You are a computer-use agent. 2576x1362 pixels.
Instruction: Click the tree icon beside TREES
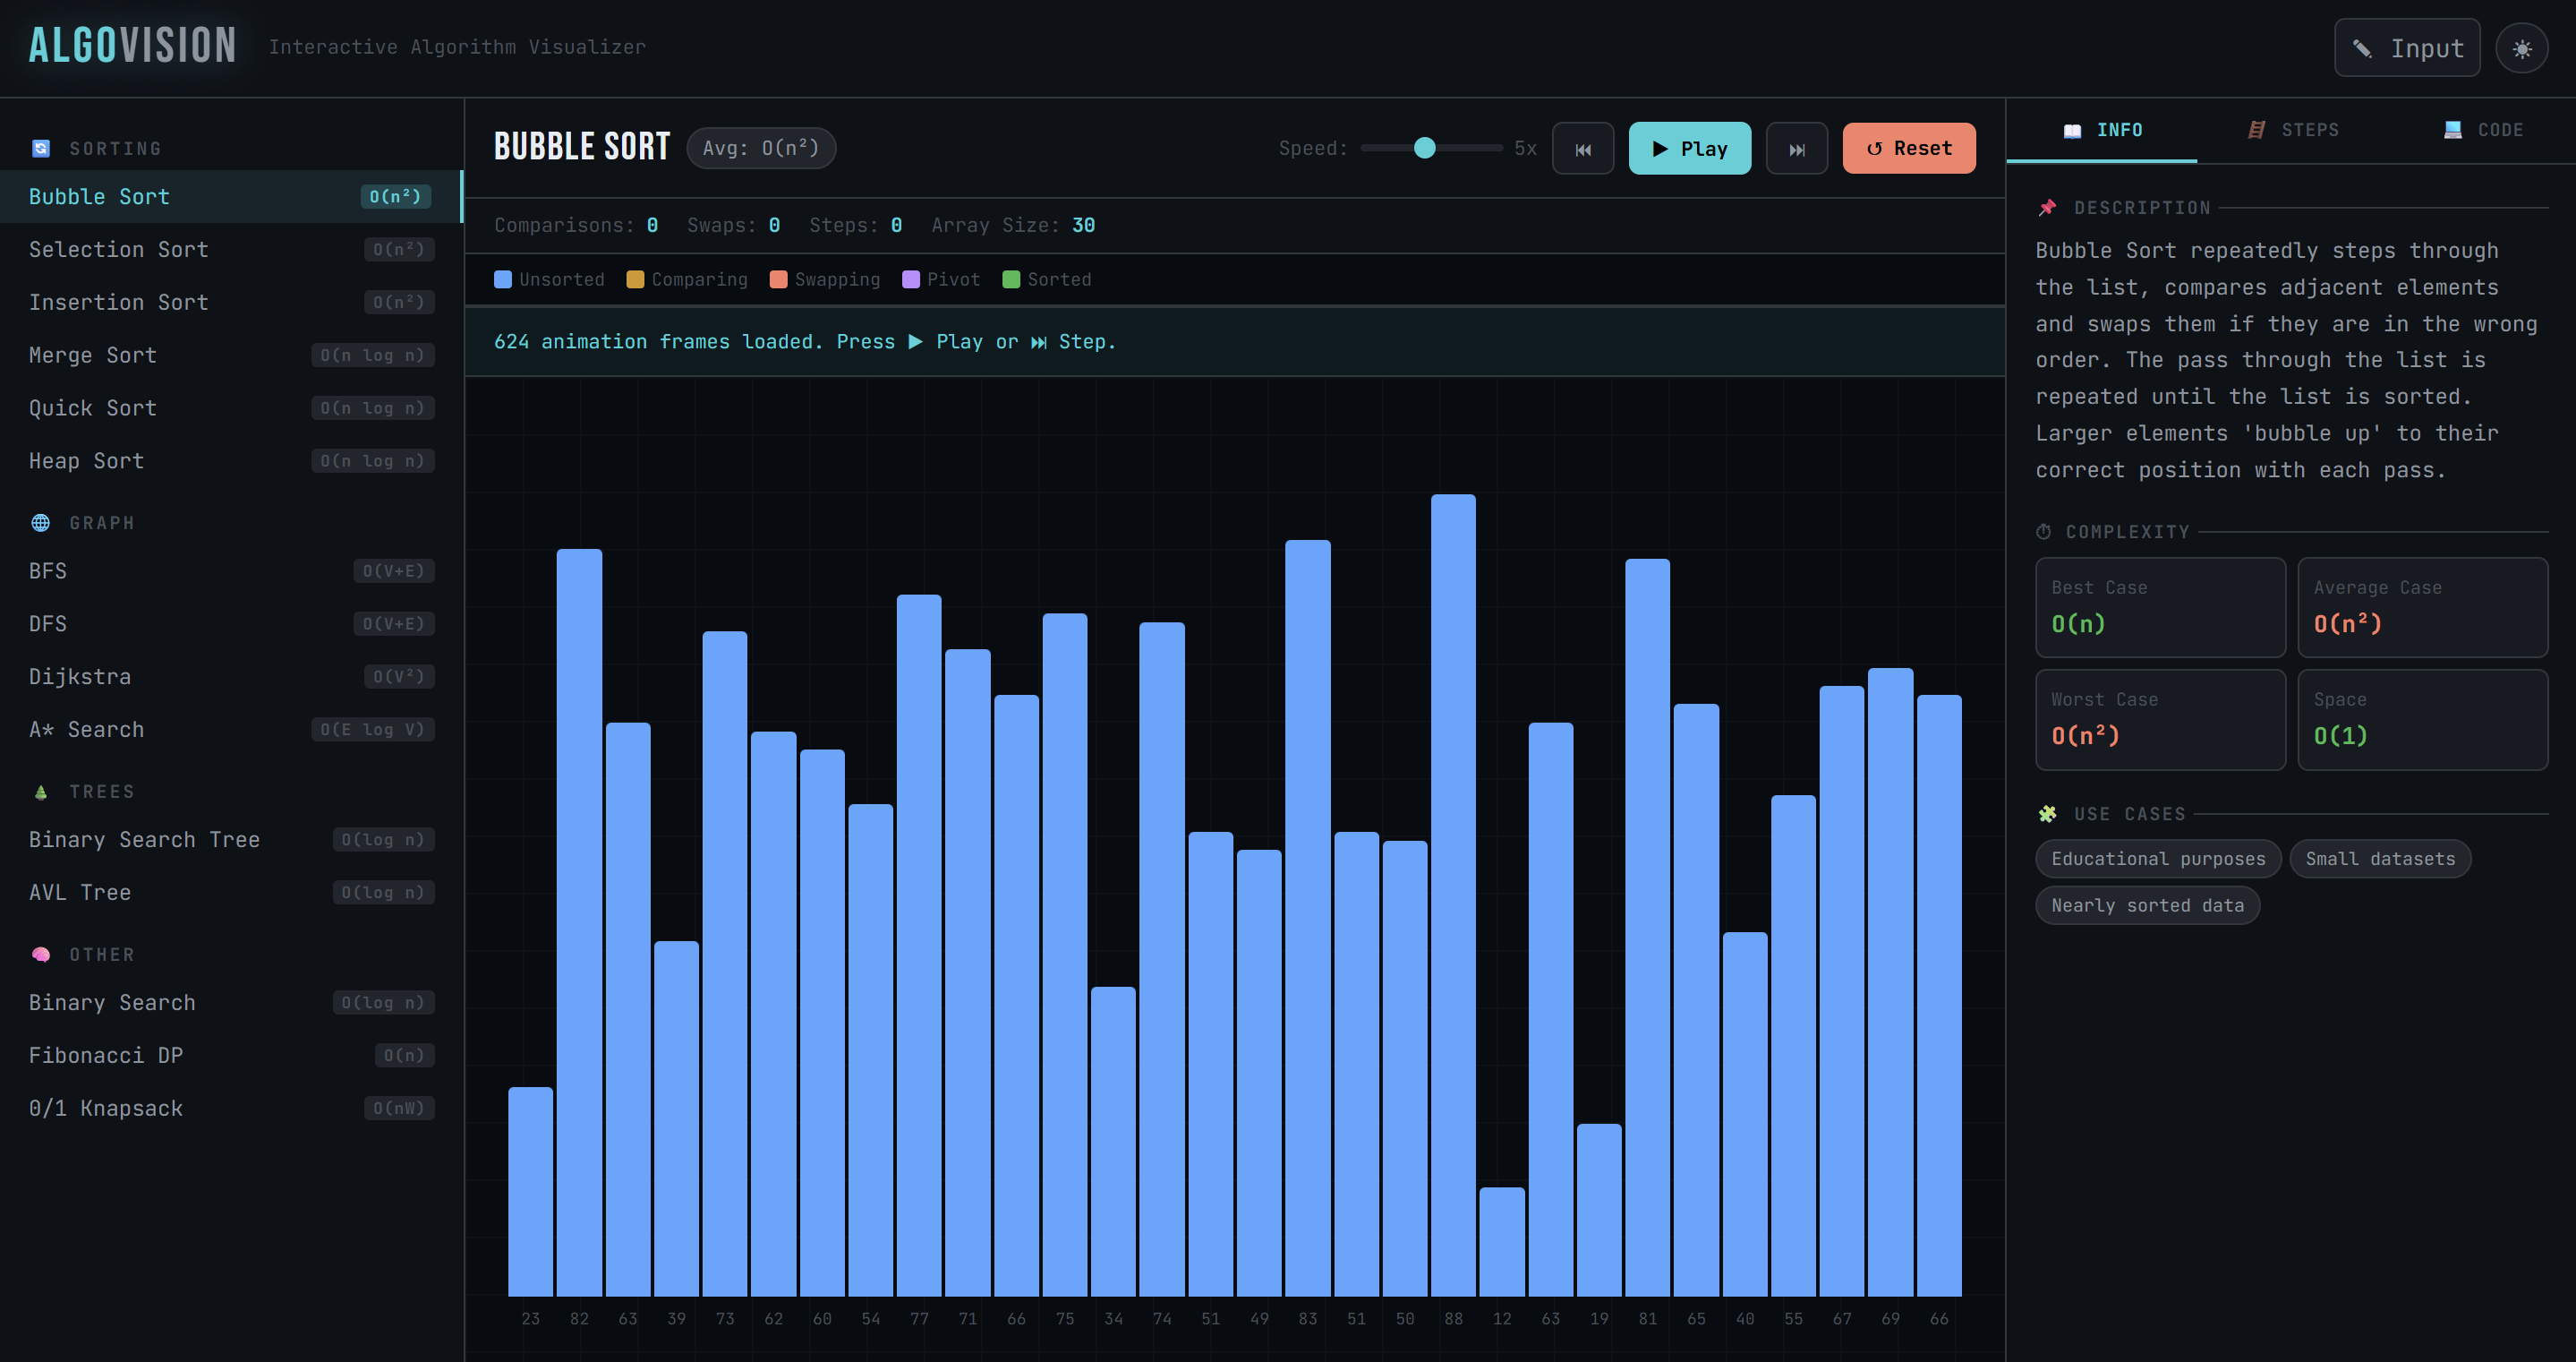[x=39, y=791]
